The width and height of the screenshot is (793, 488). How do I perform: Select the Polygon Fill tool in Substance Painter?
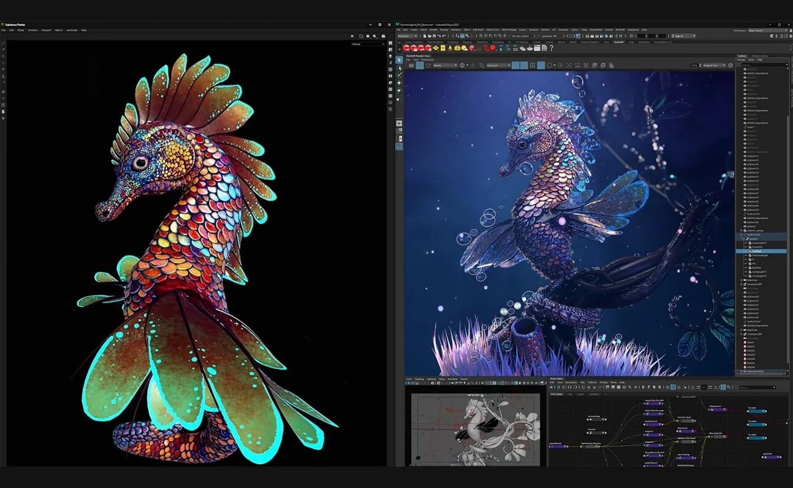[x=3, y=63]
